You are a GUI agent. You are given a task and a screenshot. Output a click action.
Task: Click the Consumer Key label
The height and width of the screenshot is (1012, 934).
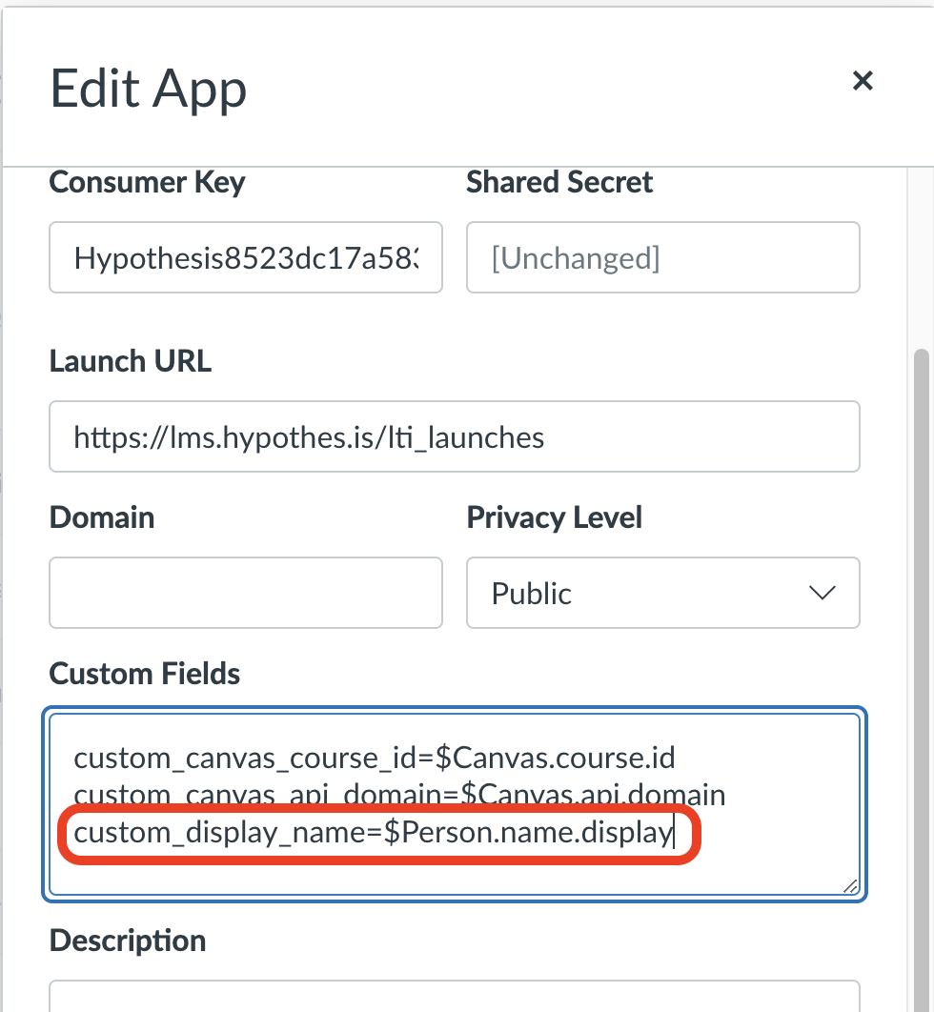(x=147, y=182)
